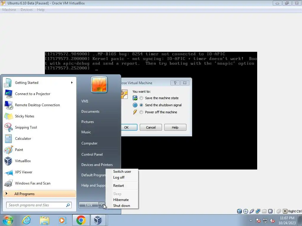Viewport: 302px width, 226px height.
Task: Open Calculator from the Start menu
Action: 40,138
